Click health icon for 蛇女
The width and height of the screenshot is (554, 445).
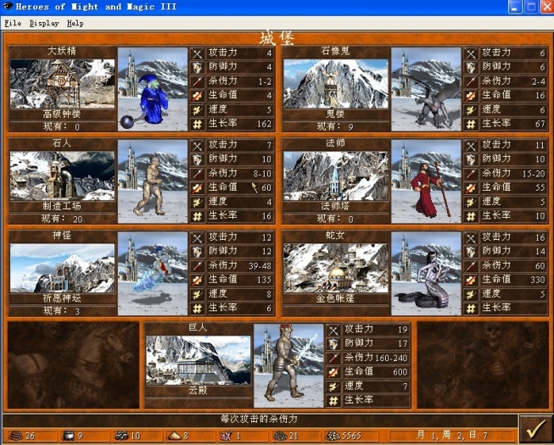coord(471,280)
